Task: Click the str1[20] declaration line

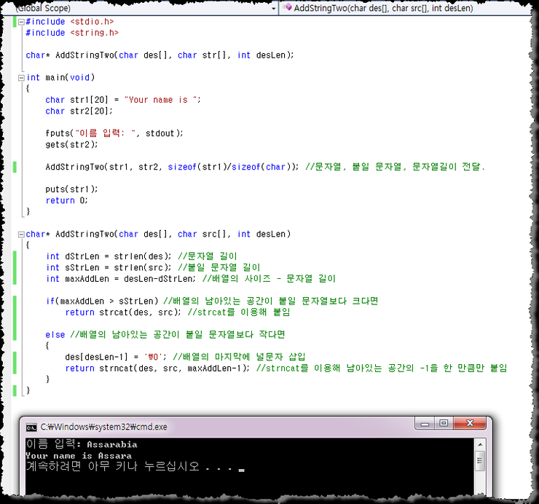Action: pyautogui.click(x=123, y=100)
